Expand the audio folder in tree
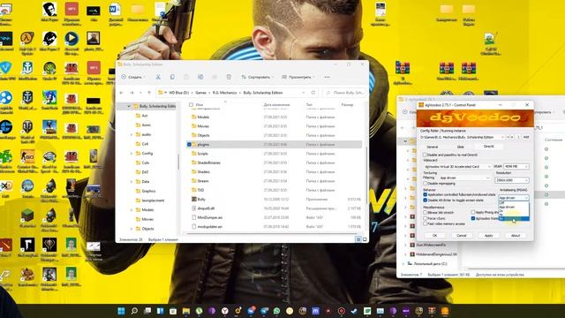The width and height of the screenshot is (565, 318). tap(132, 134)
